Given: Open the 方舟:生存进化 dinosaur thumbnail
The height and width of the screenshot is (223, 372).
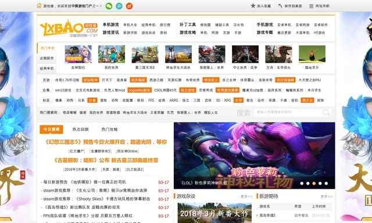Looking at the screenshot, I should point(279,54).
